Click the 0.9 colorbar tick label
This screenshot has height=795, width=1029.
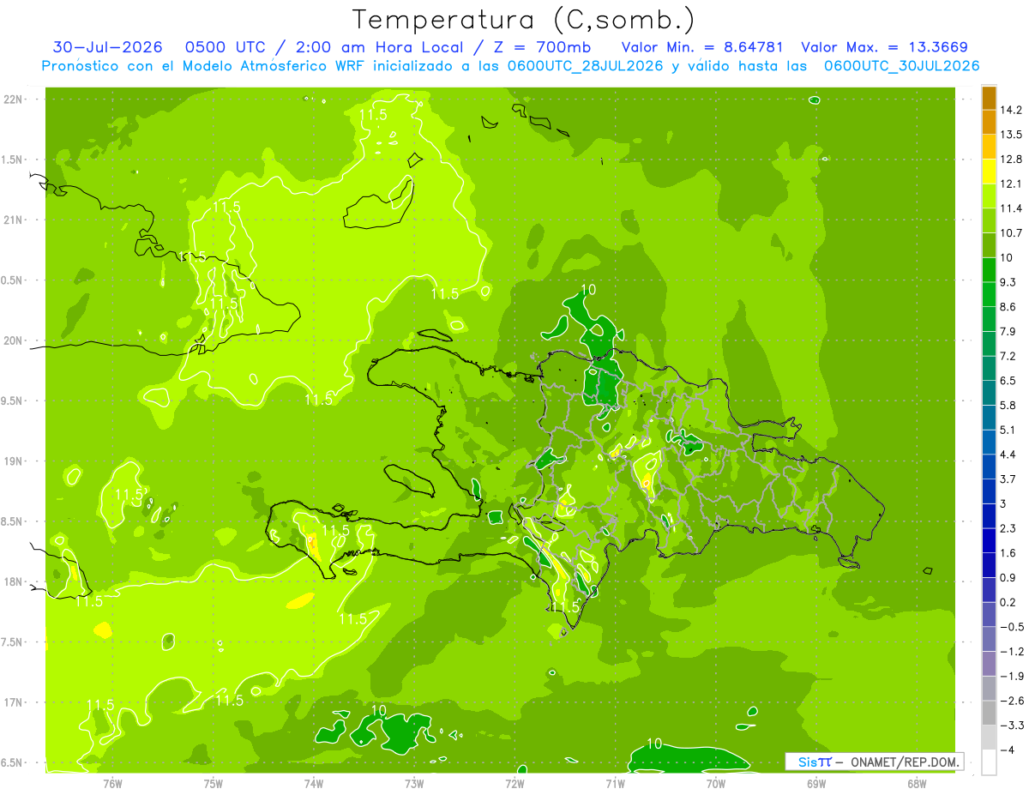pyautogui.click(x=1008, y=577)
